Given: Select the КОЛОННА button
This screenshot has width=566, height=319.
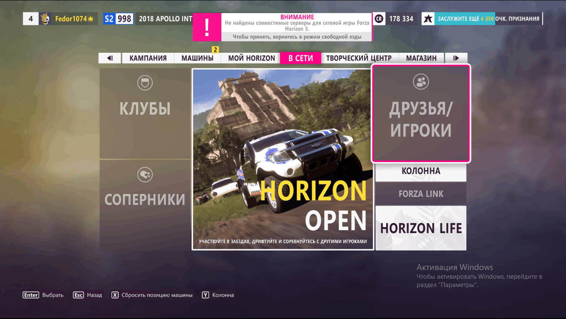Looking at the screenshot, I should 421,172.
